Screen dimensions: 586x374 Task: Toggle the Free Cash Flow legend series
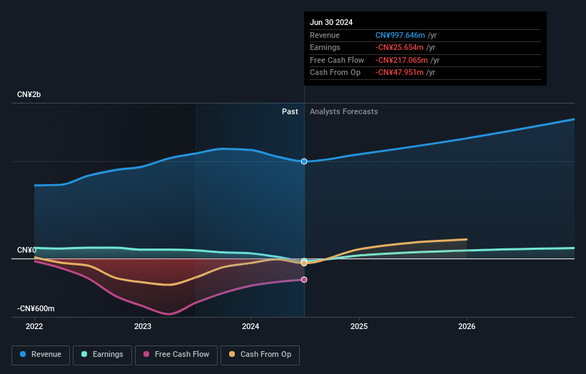pos(176,355)
